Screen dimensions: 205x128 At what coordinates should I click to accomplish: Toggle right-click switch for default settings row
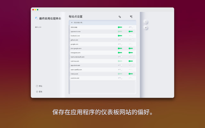tap(120, 27)
